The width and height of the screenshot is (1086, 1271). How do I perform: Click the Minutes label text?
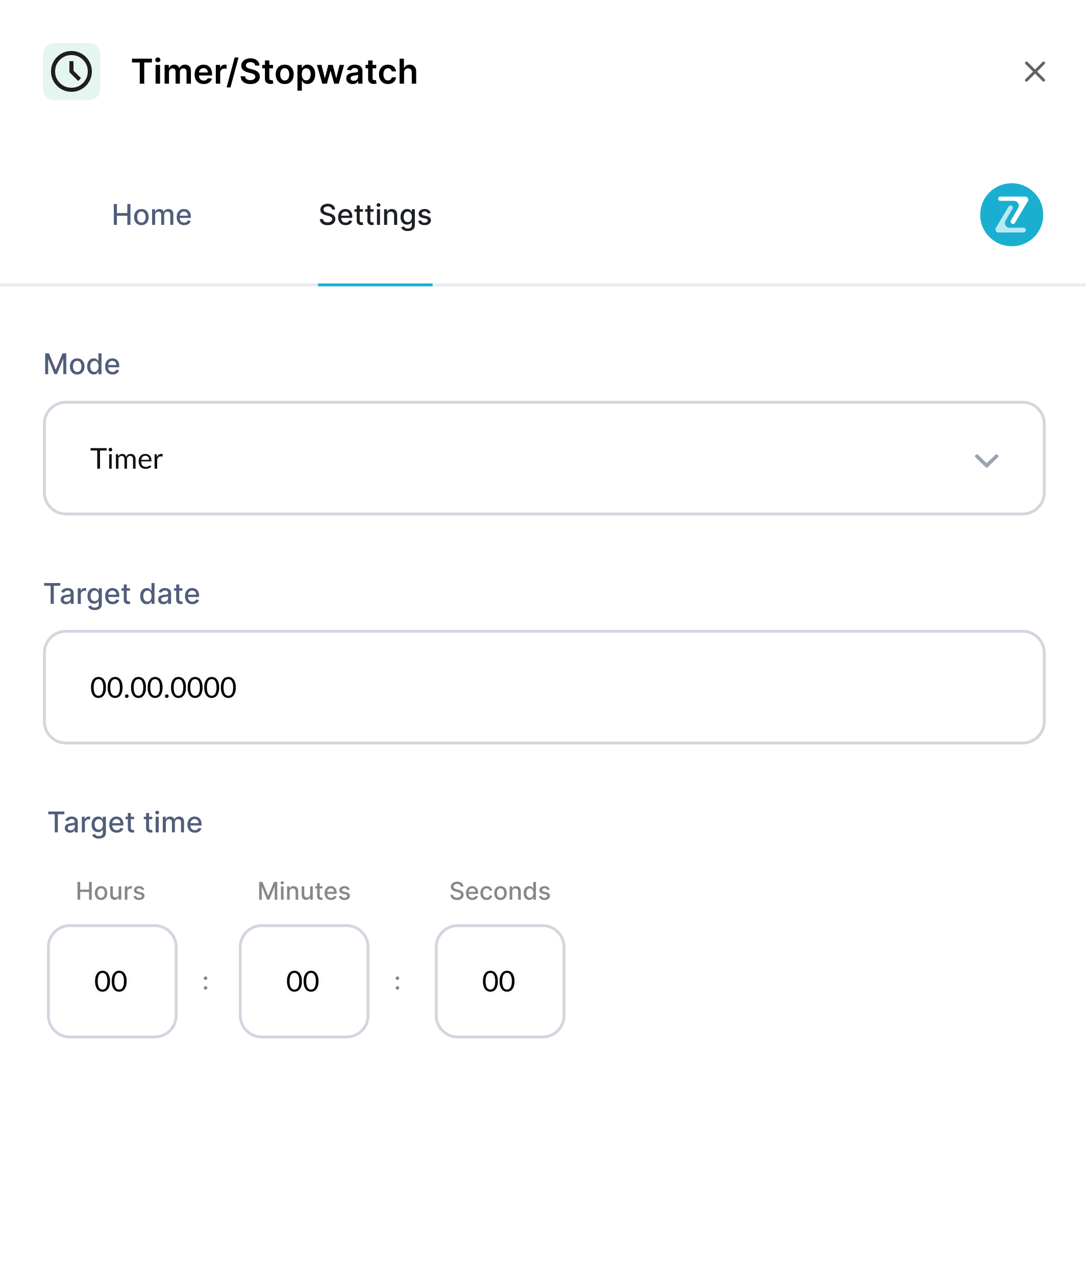(x=304, y=892)
